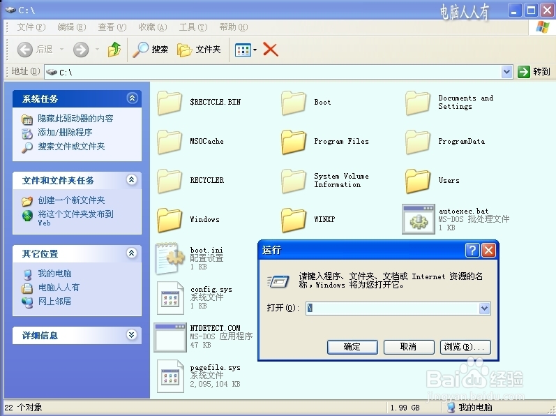Collapse the 系统任务 panel
The height and width of the screenshot is (416, 556).
click(133, 98)
